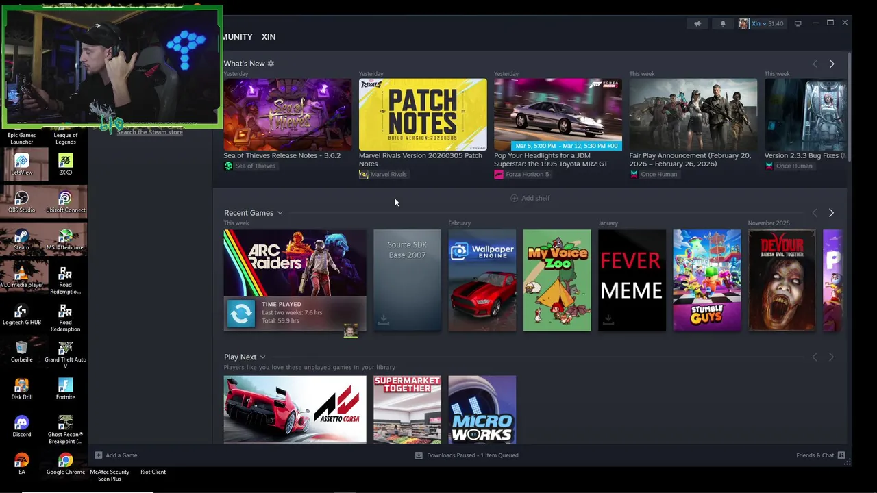Screen dimensions: 877x493
Task: Select the Steam desktop shortcut
Action: [x=22, y=239]
